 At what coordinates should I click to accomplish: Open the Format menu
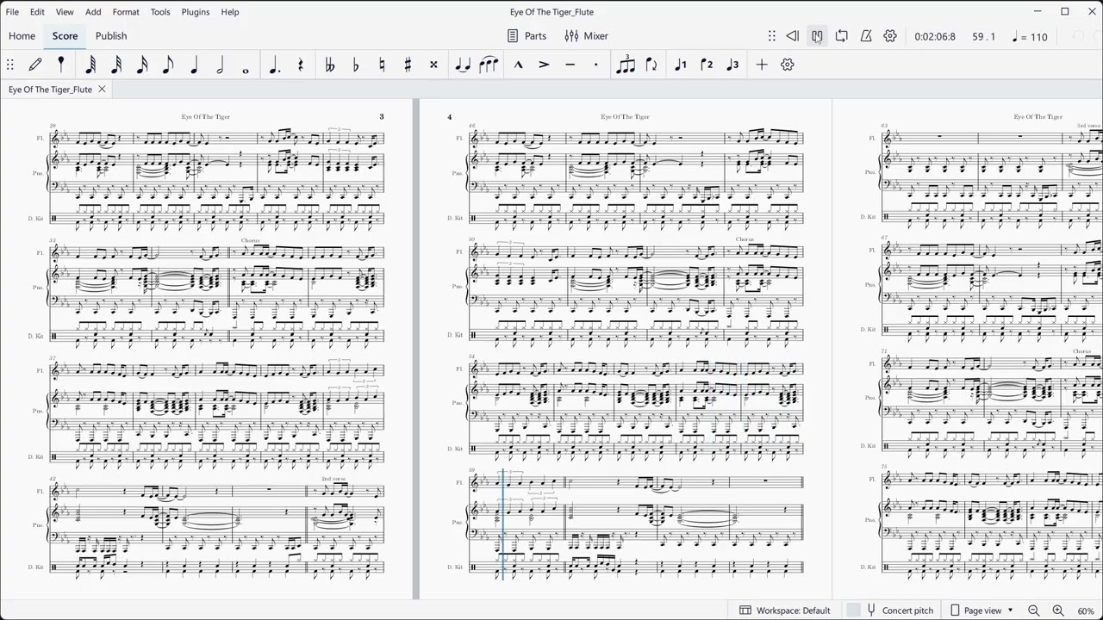pyautogui.click(x=126, y=12)
